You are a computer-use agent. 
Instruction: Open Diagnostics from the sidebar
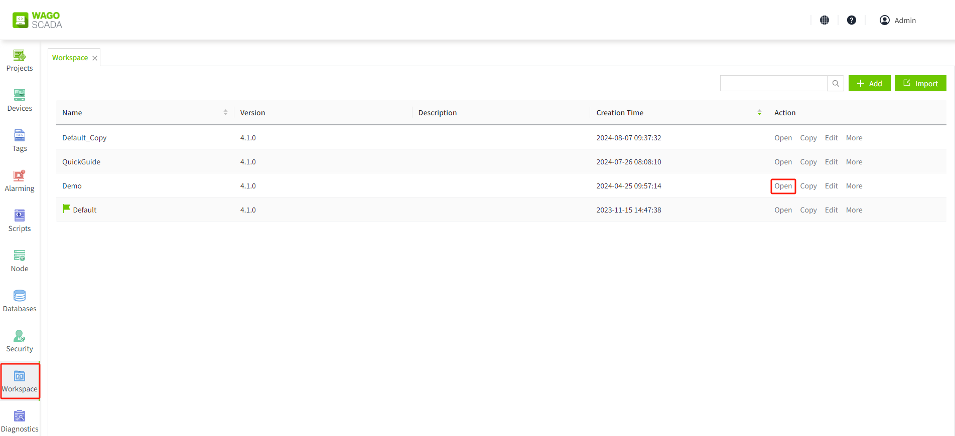pyautogui.click(x=20, y=421)
